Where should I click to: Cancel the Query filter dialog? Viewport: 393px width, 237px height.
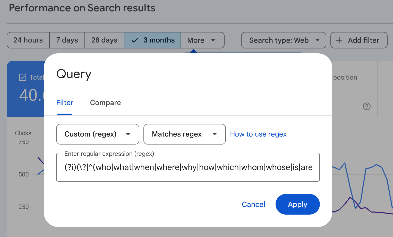click(x=253, y=204)
